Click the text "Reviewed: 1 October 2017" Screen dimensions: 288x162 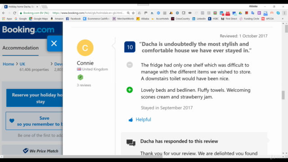pos(243,36)
